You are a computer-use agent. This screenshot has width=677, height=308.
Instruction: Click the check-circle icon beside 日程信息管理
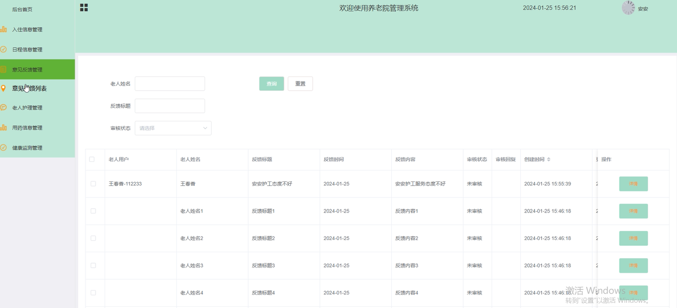click(3, 49)
